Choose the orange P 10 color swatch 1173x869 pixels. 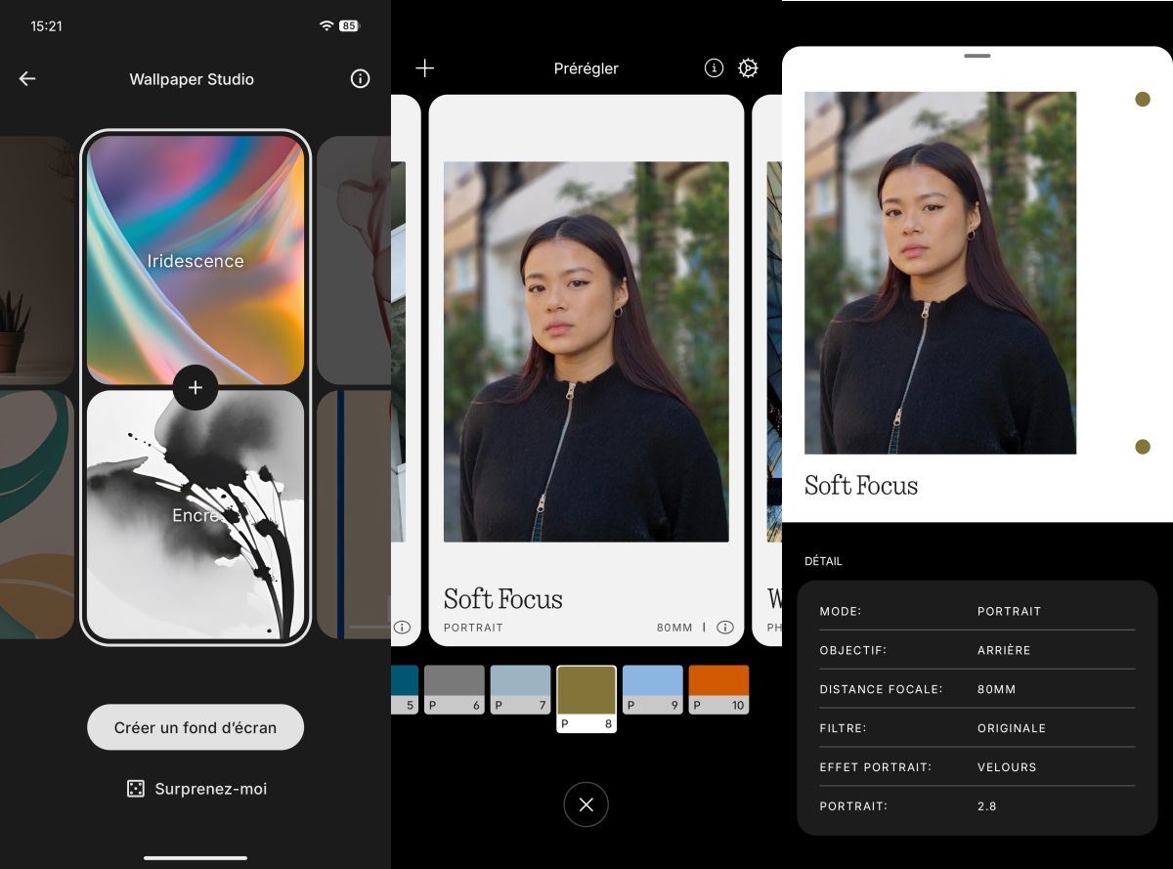[718, 690]
